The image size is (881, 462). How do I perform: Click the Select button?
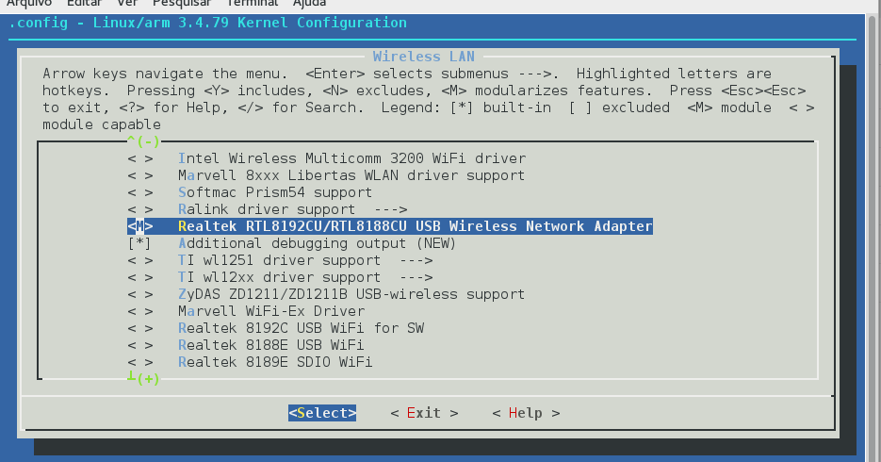[x=322, y=413]
